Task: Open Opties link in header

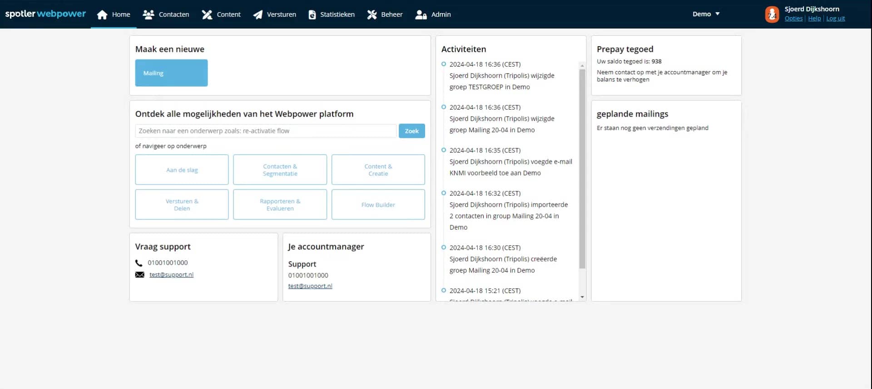Action: click(x=793, y=19)
